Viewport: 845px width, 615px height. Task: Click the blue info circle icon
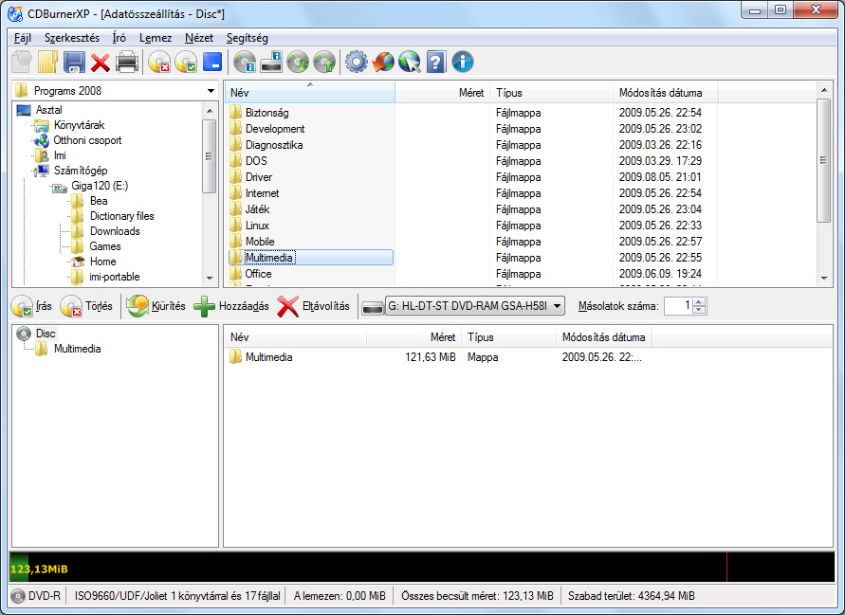tap(463, 63)
